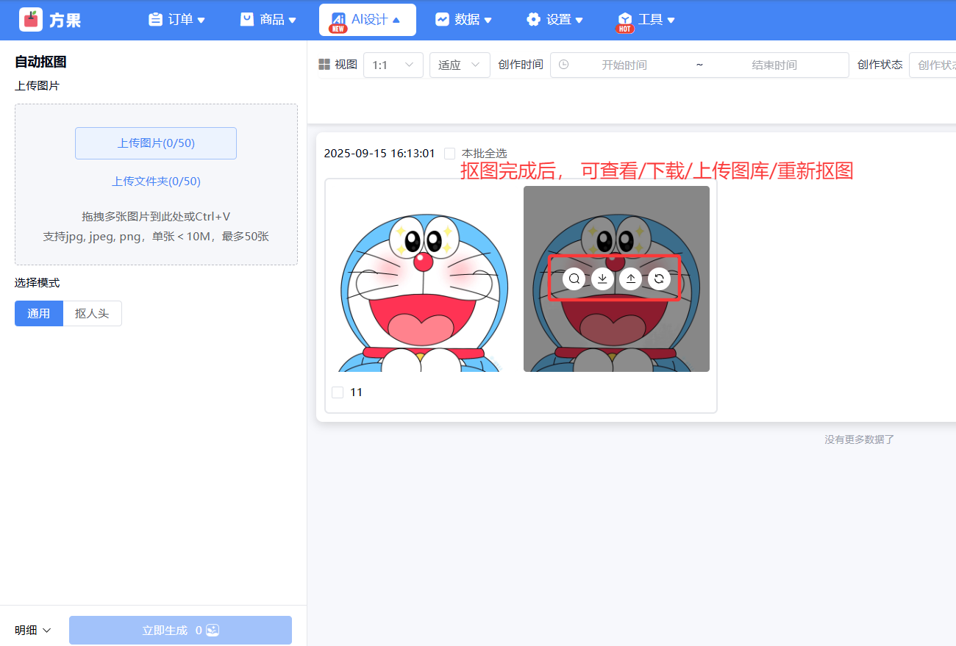Open the AI设计 menu
956x646 pixels.
[367, 20]
